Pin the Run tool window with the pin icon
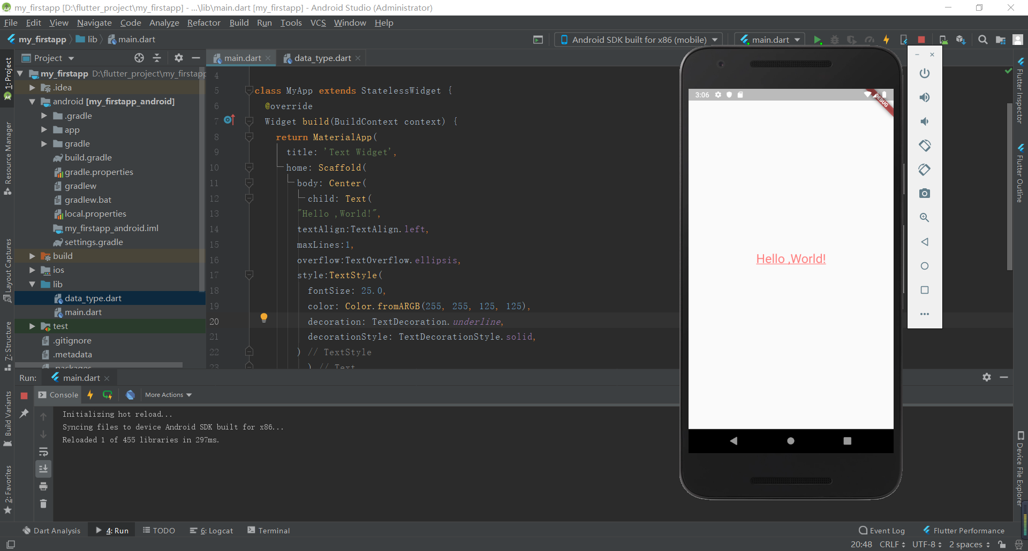This screenshot has width=1028, height=551. point(24,413)
